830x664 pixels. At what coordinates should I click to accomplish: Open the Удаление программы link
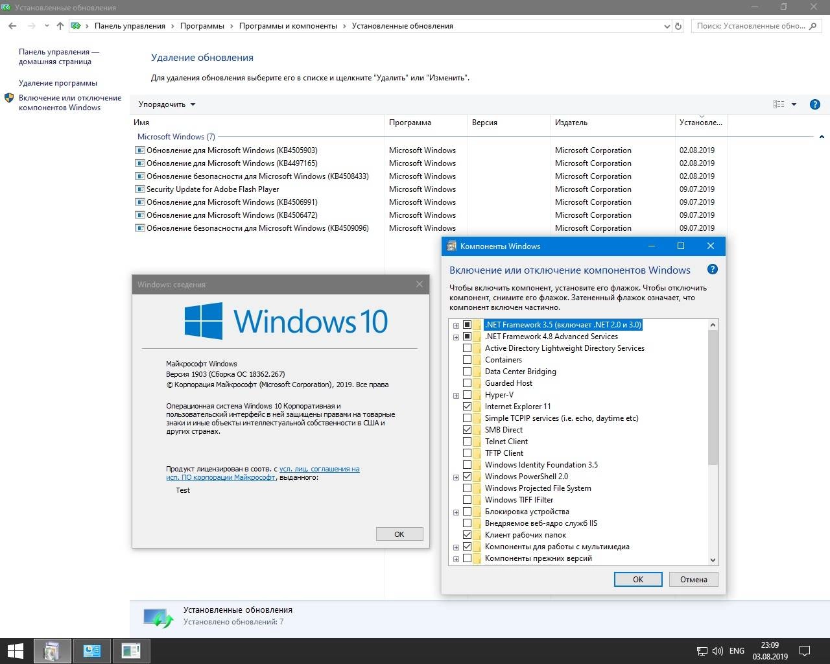coord(58,83)
